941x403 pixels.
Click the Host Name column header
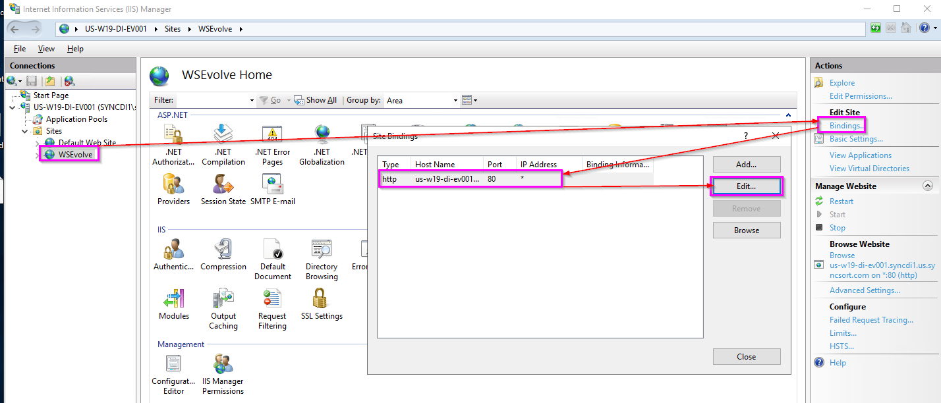coord(447,165)
